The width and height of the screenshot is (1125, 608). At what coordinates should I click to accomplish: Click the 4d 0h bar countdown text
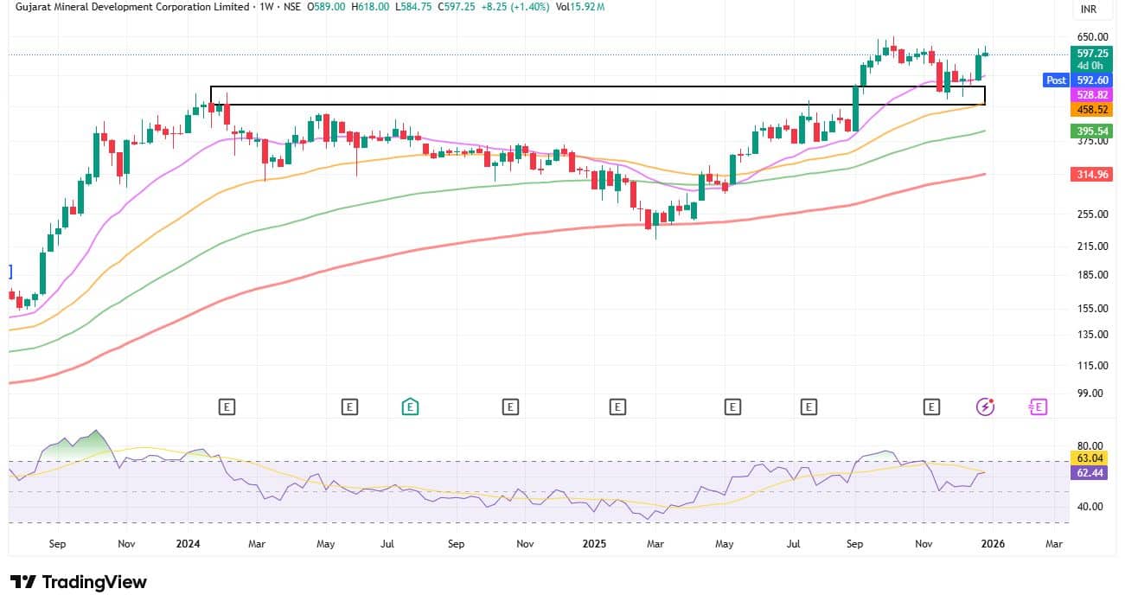tap(1091, 65)
